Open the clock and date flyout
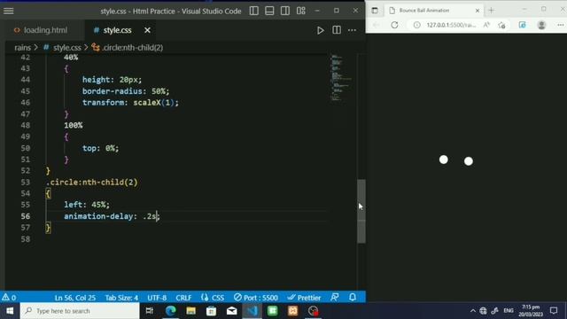 (x=531, y=311)
